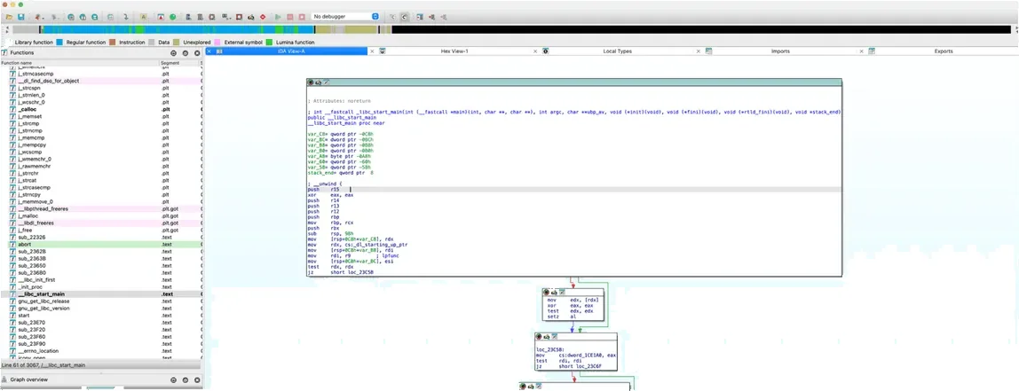Click the Functions panel 'f' icon
Screen dimensions: 1019x391
(x=4, y=52)
